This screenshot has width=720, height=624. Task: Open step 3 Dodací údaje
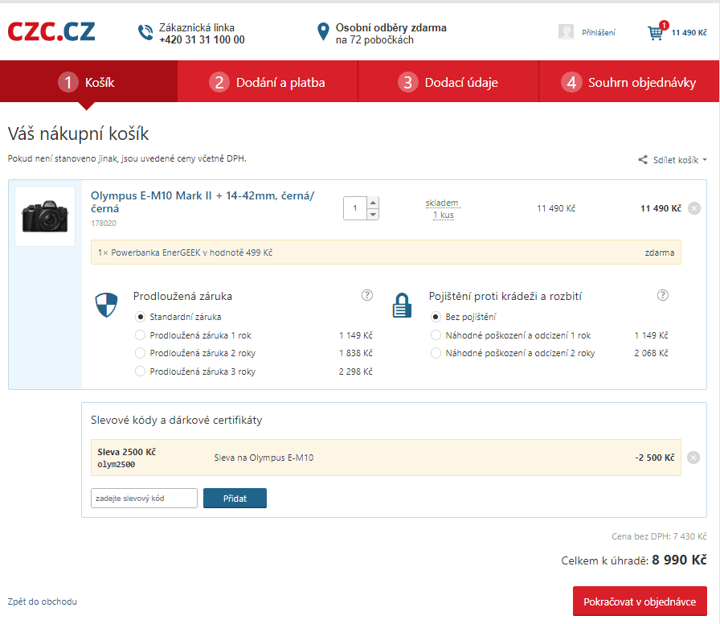tap(448, 81)
